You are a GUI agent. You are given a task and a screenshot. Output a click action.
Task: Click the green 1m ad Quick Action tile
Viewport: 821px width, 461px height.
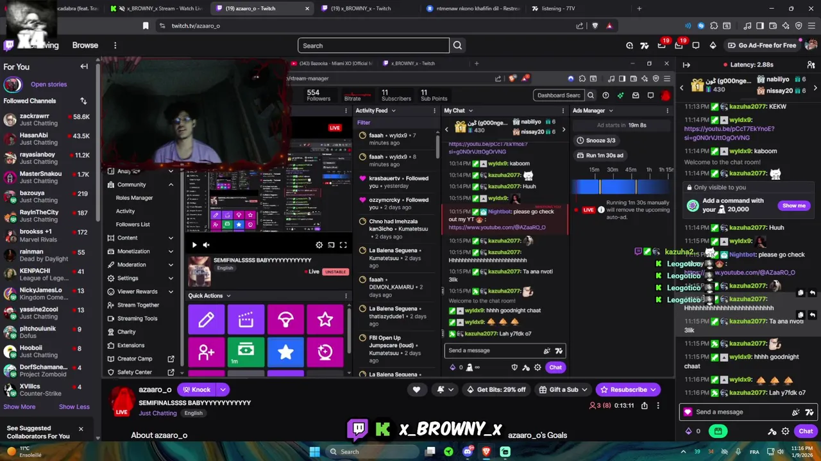pos(246,352)
